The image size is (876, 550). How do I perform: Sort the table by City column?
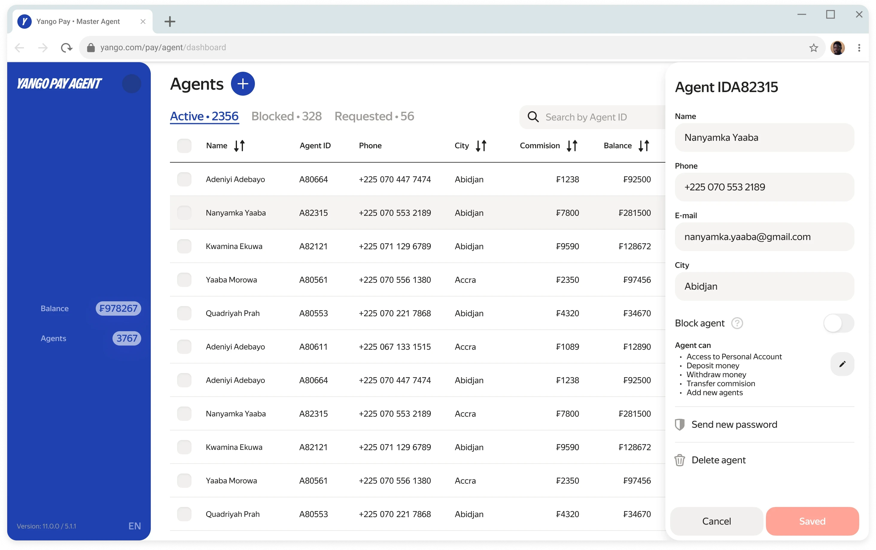[x=481, y=145]
